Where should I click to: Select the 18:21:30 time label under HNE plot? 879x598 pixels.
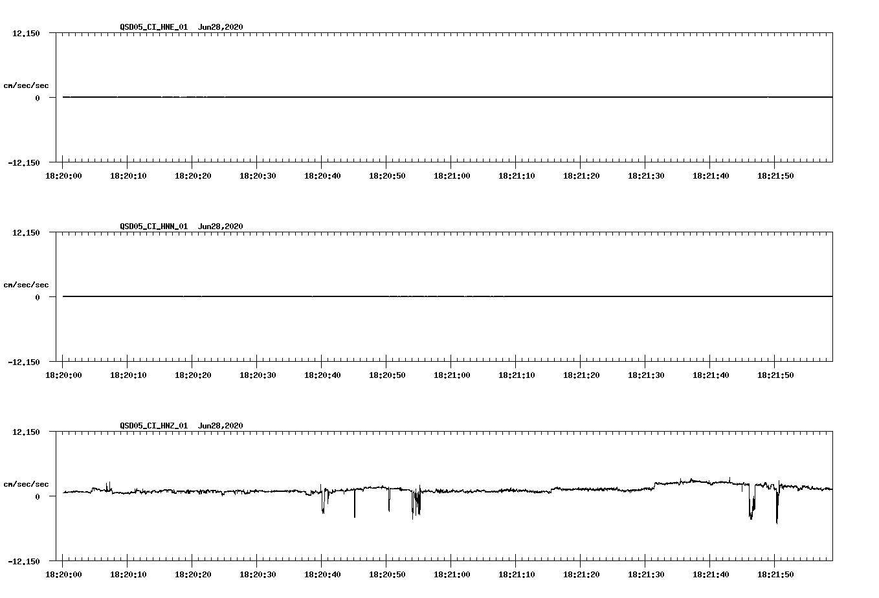click(x=646, y=176)
